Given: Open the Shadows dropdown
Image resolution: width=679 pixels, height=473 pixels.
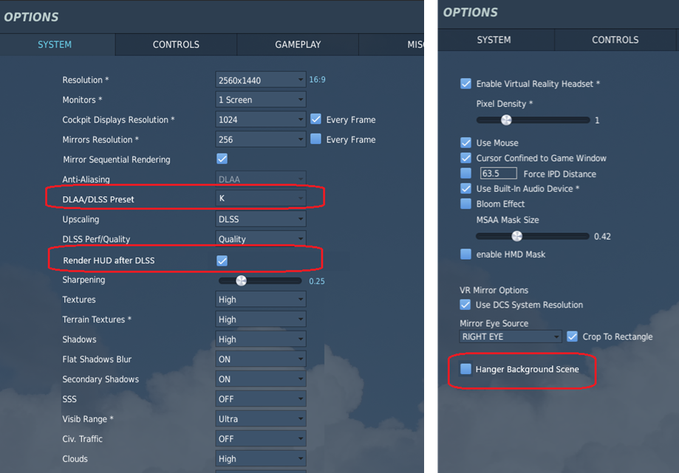Looking at the screenshot, I should pos(261,339).
